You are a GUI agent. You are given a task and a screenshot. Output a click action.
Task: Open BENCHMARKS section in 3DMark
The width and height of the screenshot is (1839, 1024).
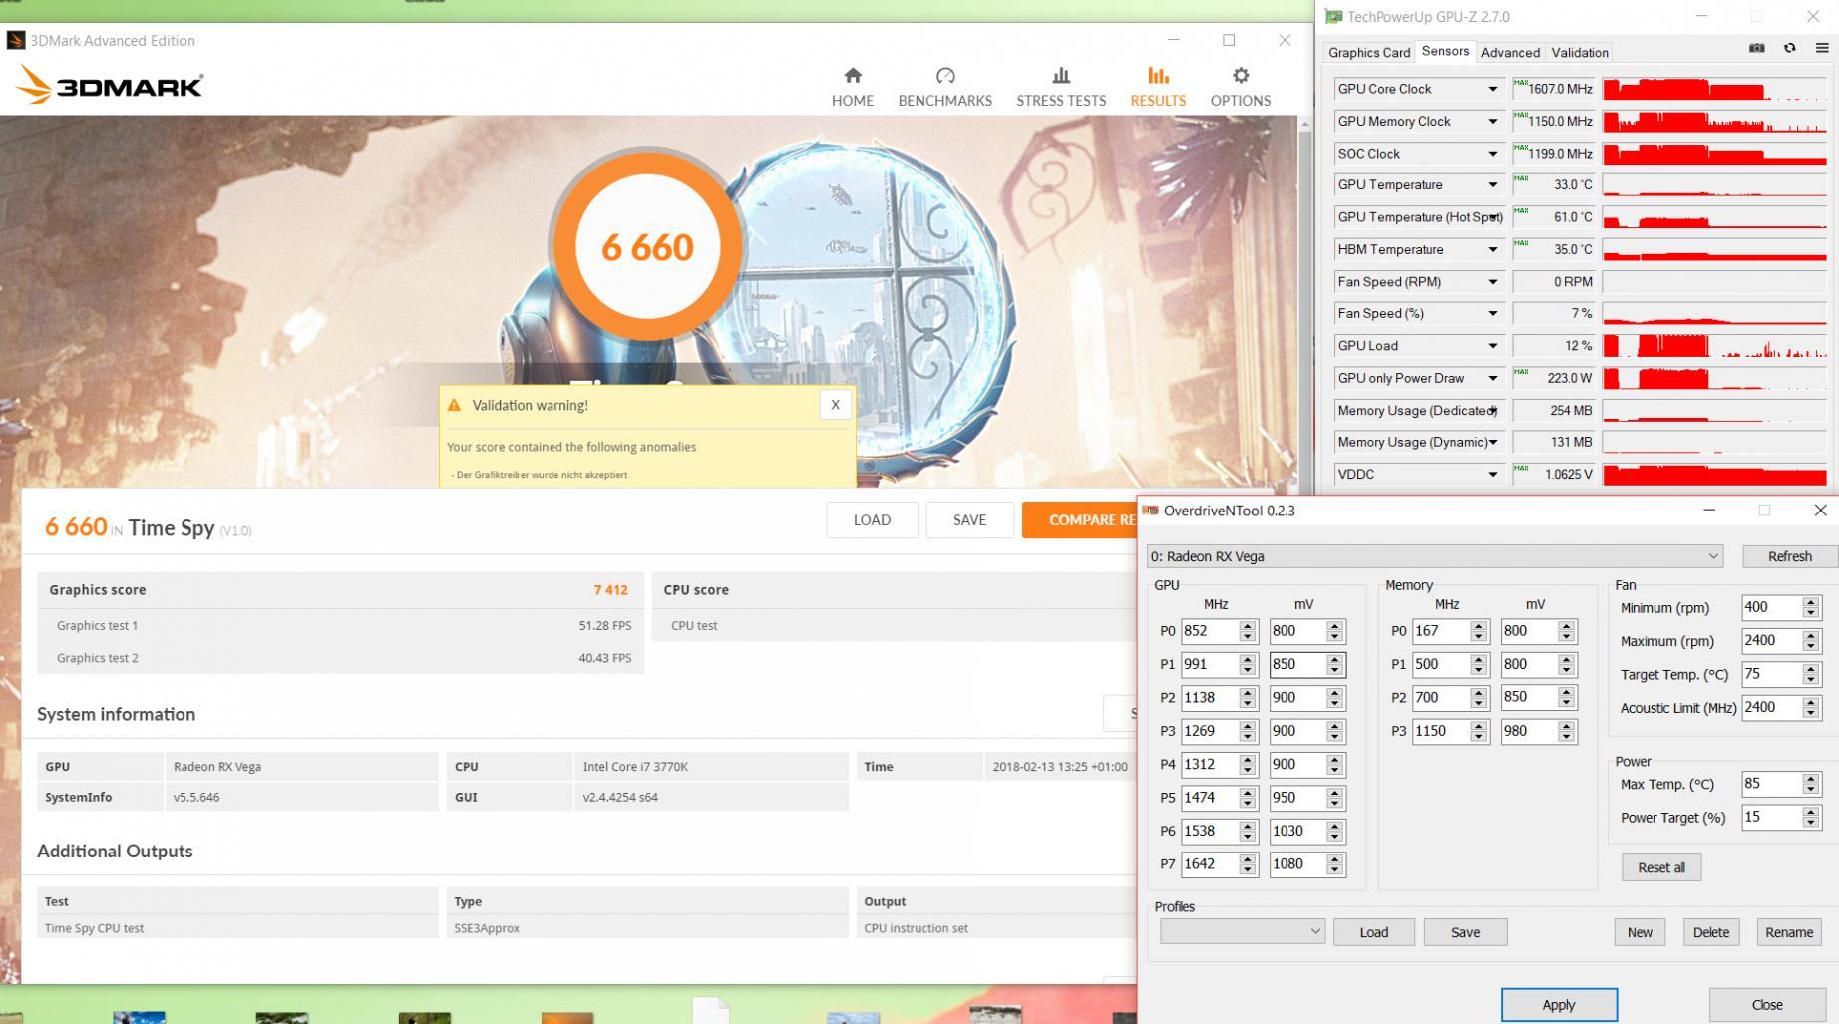tap(944, 87)
